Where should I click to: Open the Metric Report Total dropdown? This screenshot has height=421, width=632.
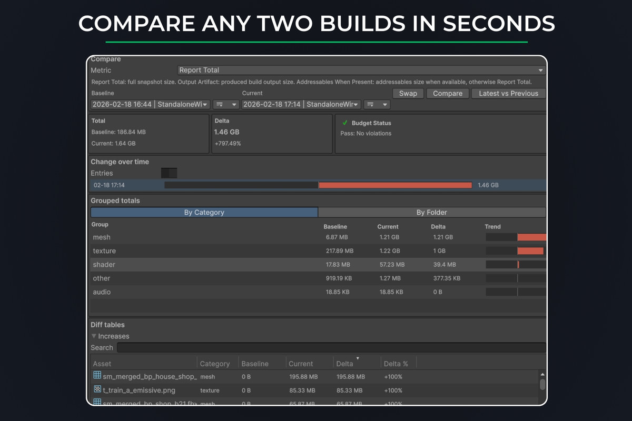361,70
